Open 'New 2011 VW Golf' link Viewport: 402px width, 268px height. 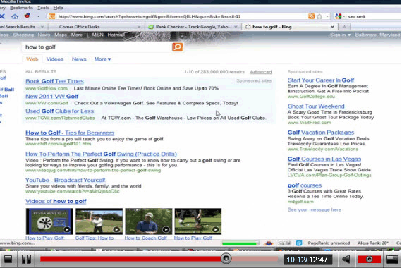pos(51,97)
